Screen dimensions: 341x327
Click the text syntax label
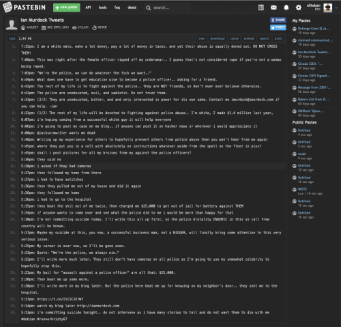point(12,38)
